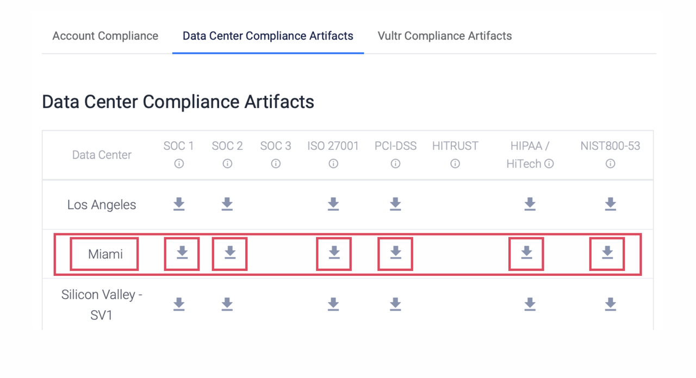Download the HIPAA / HiTech report for Los Angeles
This screenshot has height=378, width=696.
coord(530,204)
